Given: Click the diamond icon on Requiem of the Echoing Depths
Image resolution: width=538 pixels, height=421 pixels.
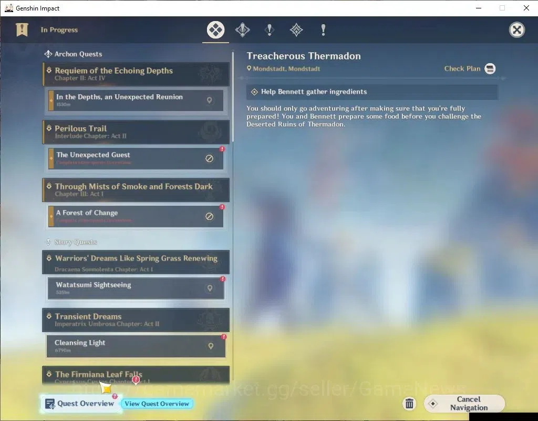Looking at the screenshot, I should click(49, 70).
